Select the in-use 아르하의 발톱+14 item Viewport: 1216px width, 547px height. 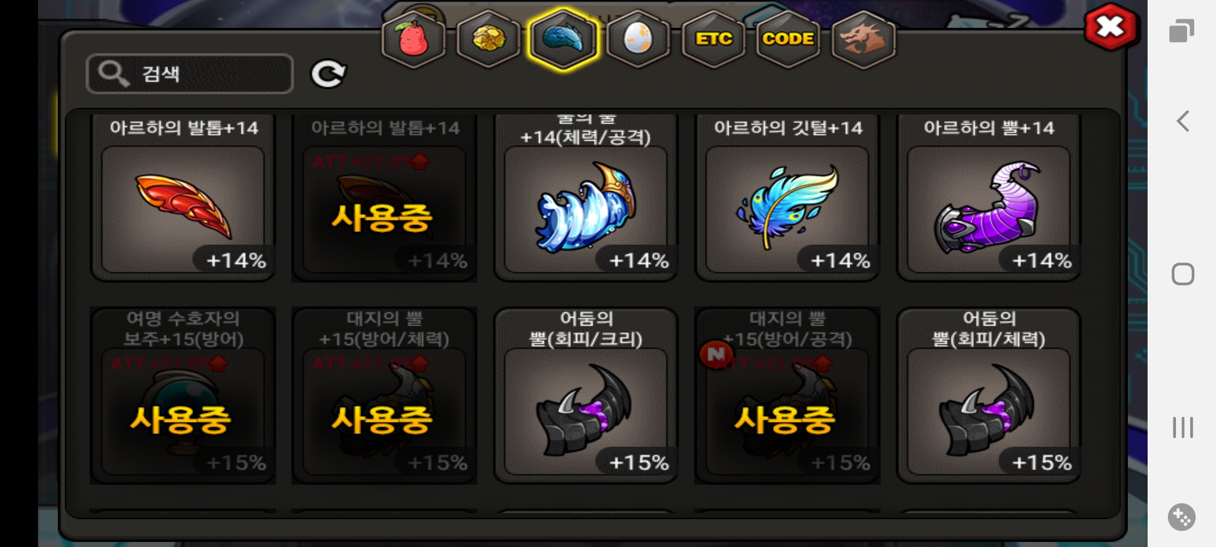384,198
